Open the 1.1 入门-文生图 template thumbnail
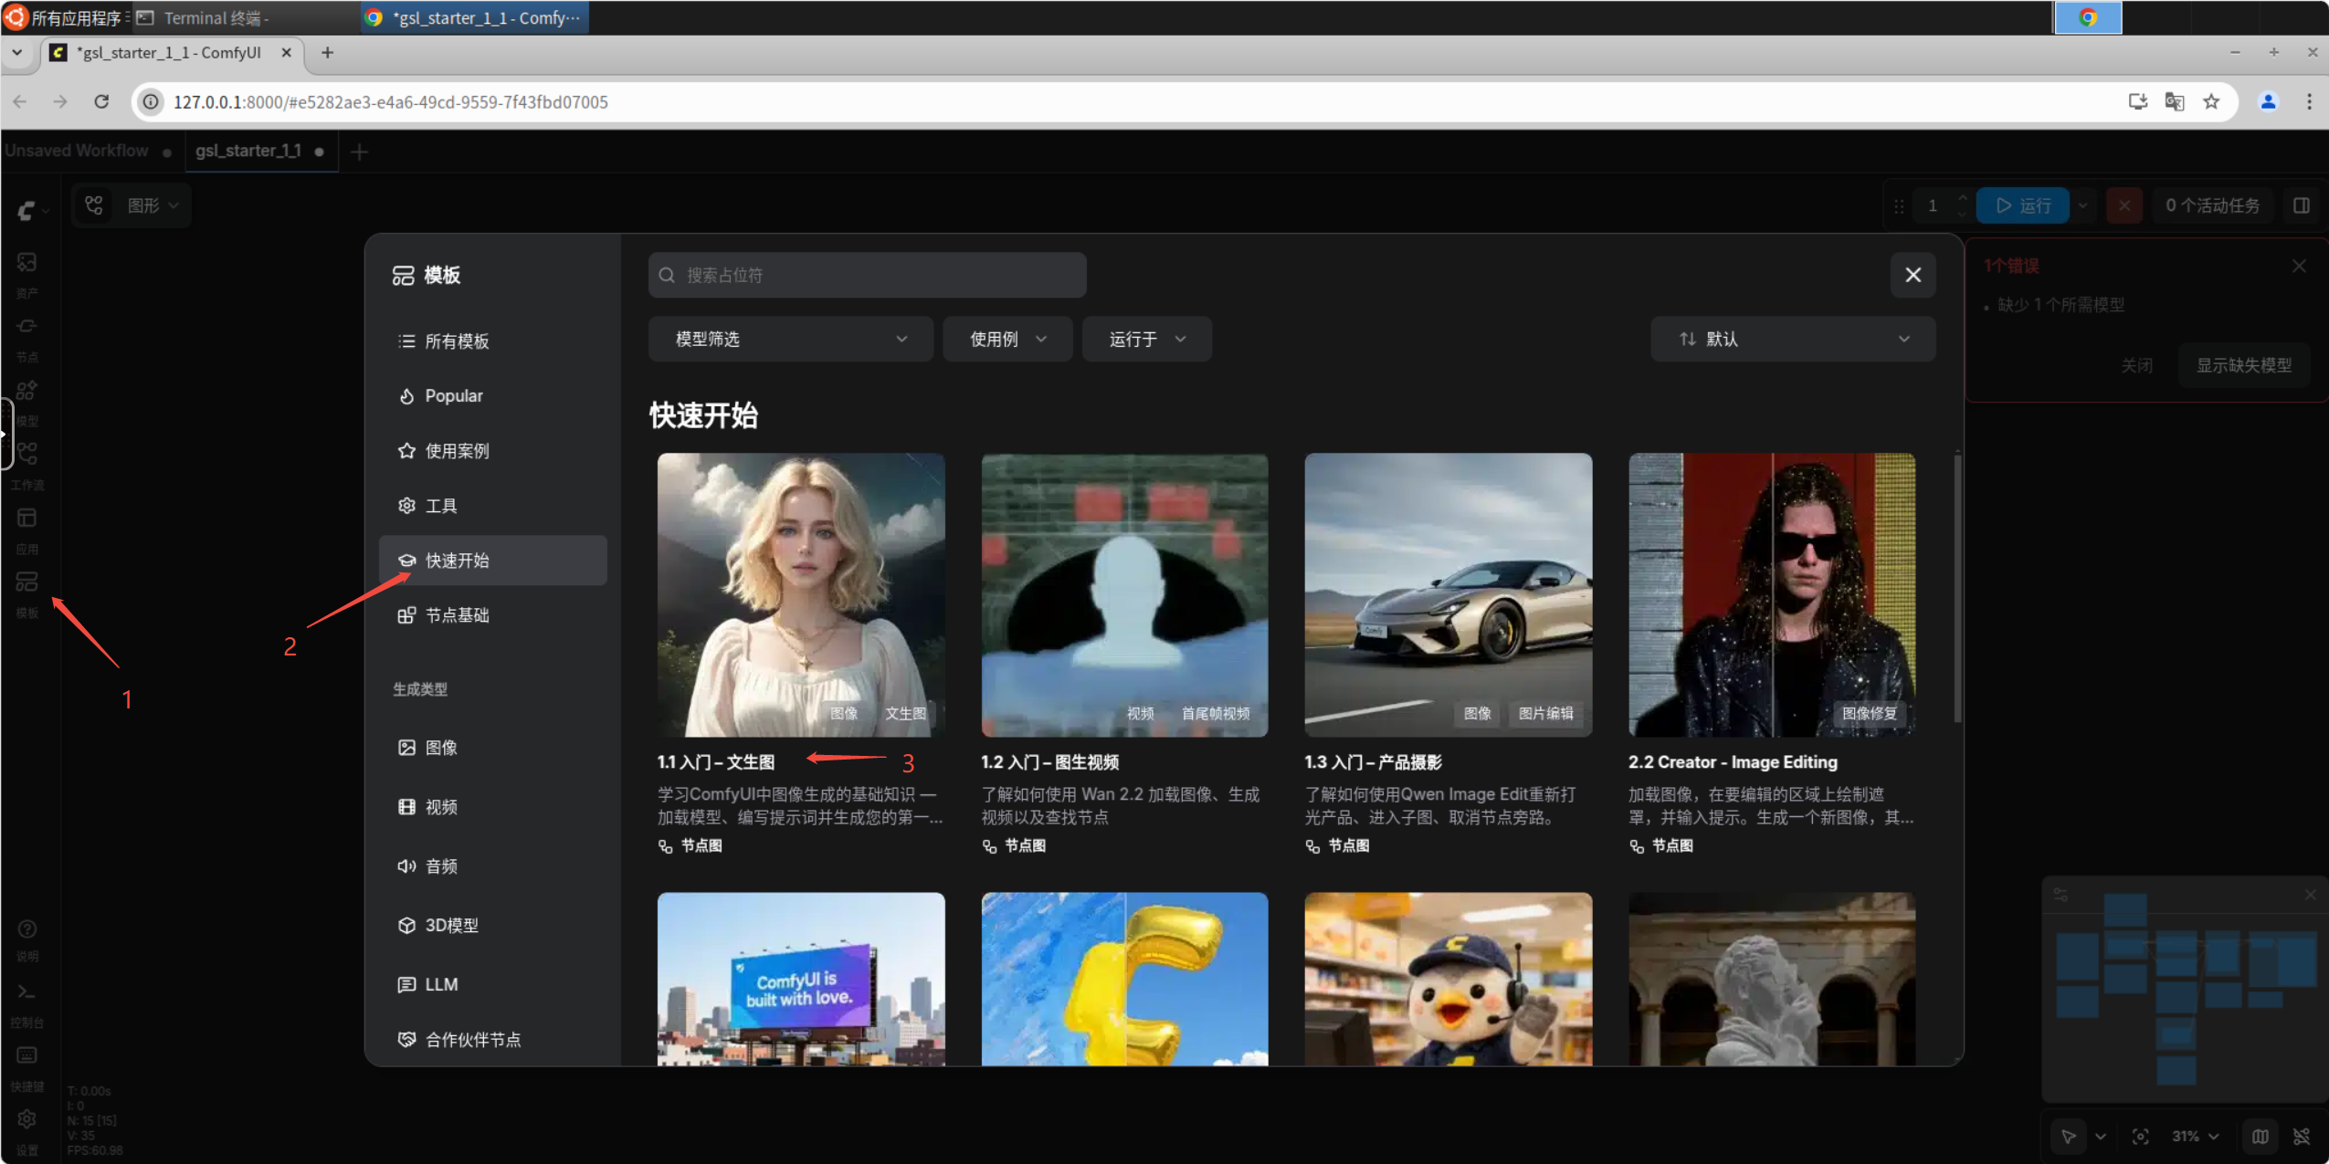Image resolution: width=2329 pixels, height=1164 pixels. point(801,594)
